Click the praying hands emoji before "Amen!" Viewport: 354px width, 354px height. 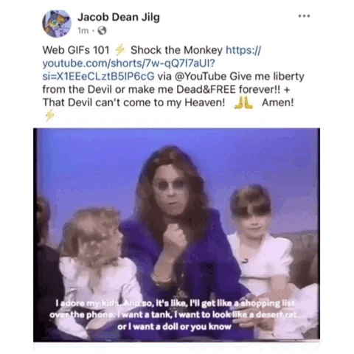243,103
